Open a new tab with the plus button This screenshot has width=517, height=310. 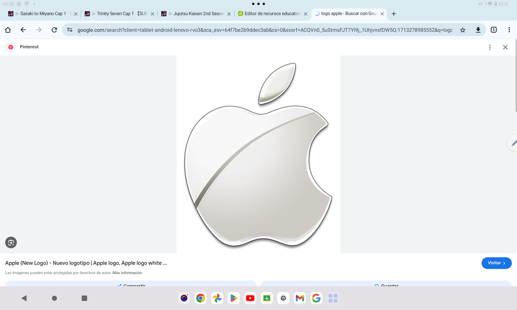394,14
